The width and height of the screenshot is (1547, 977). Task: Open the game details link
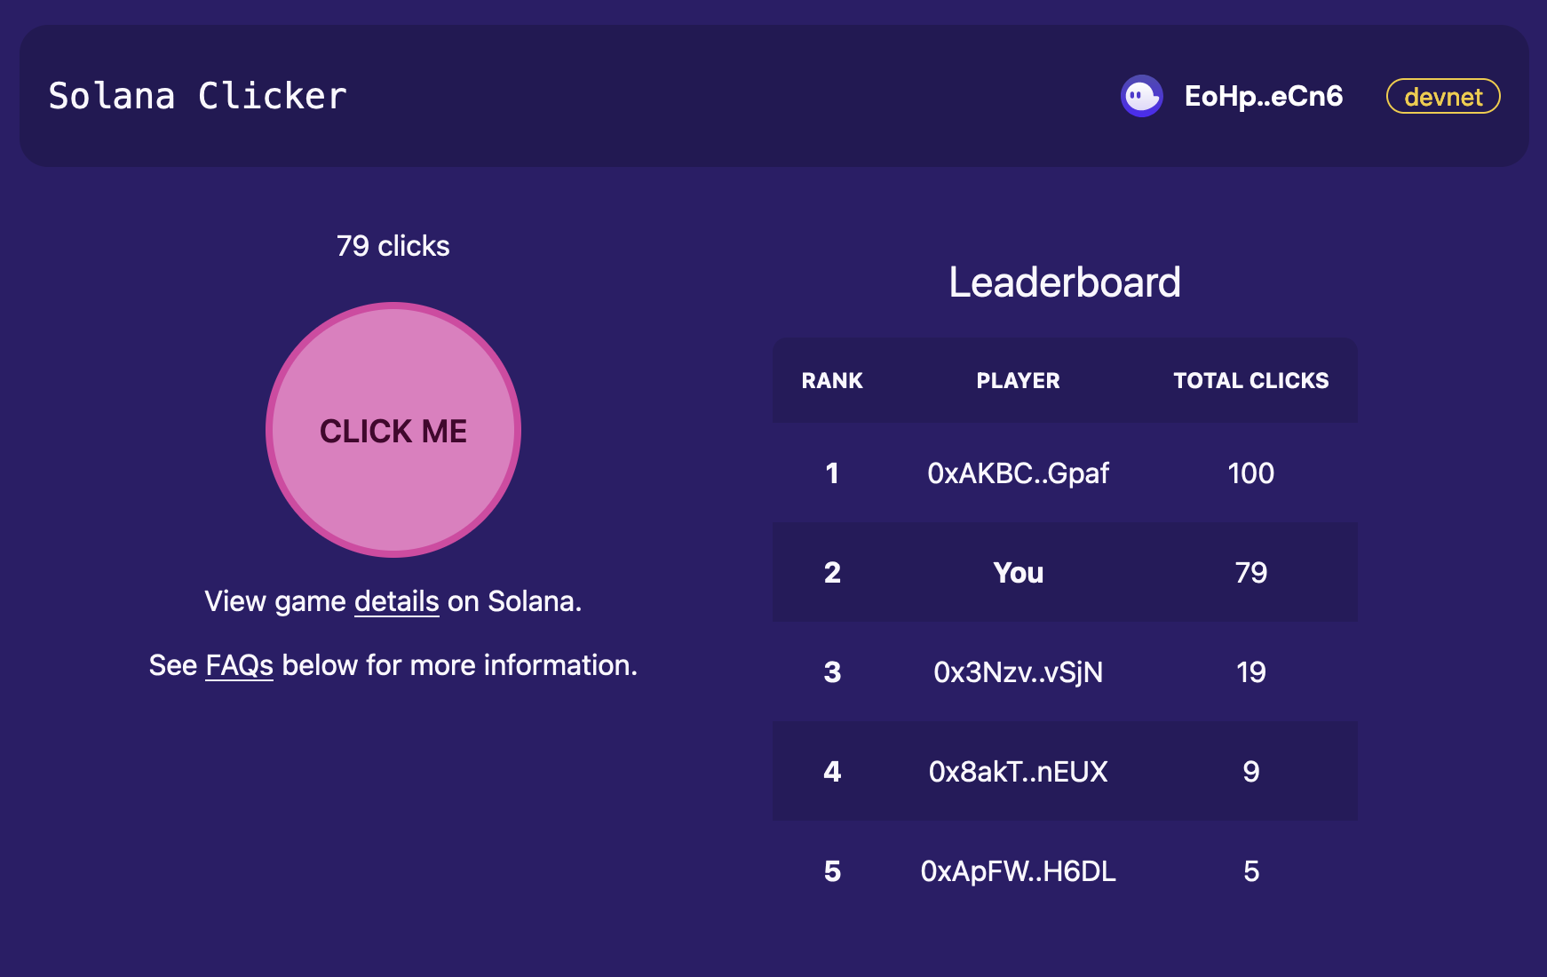click(397, 601)
